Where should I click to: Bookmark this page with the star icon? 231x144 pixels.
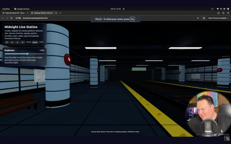(198, 18)
